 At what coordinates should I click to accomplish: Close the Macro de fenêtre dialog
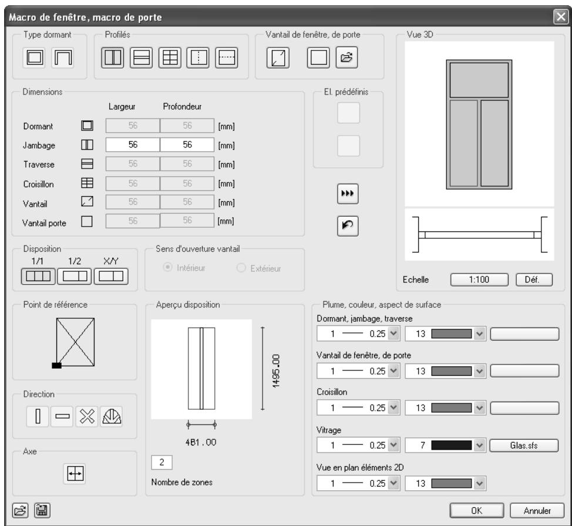pos(561,17)
